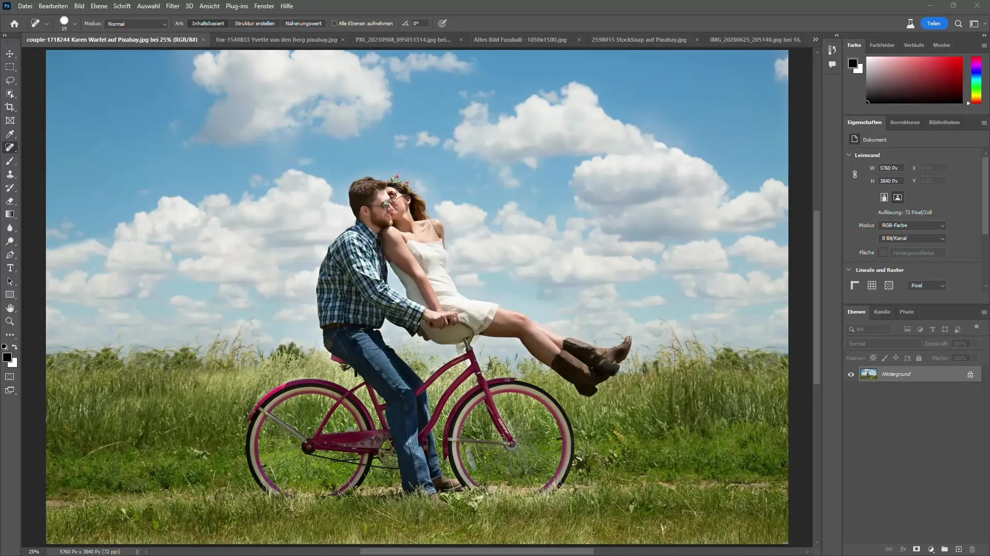Select the Text tool
990x556 pixels.
coord(9,268)
